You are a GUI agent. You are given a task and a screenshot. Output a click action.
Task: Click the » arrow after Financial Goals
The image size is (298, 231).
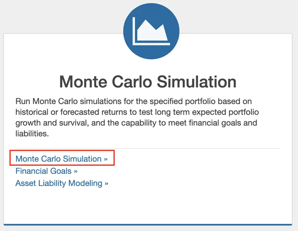76,171
